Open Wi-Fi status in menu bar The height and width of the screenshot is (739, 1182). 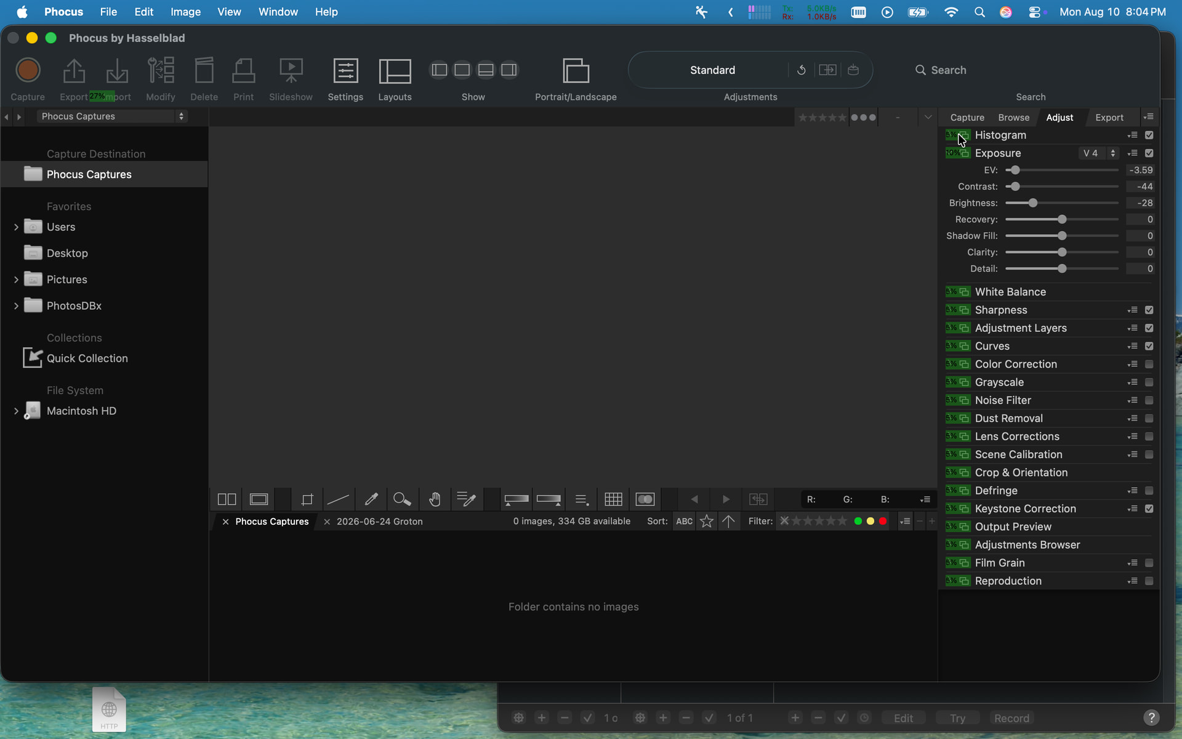[951, 12]
